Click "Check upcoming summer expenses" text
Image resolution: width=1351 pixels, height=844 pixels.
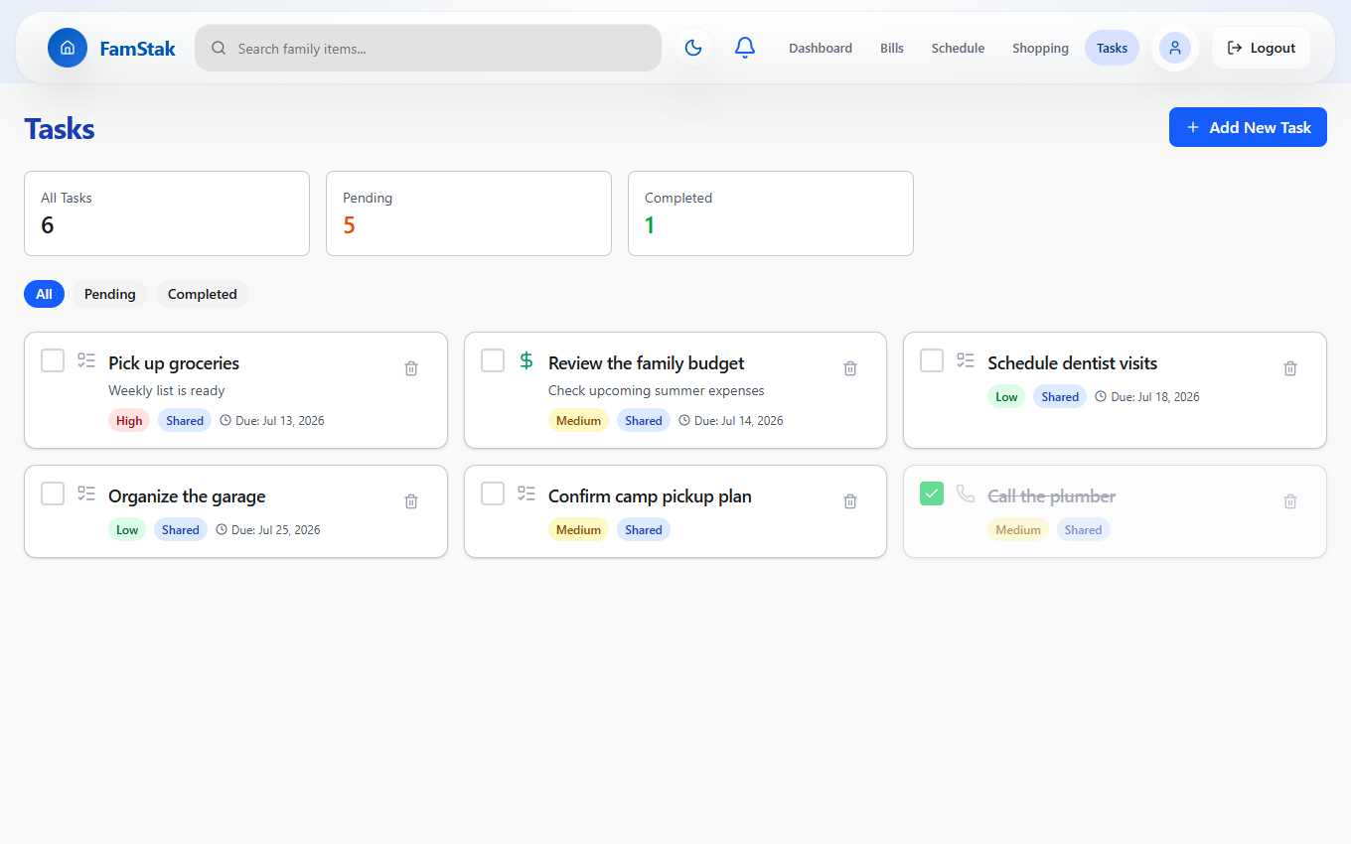[x=657, y=390]
